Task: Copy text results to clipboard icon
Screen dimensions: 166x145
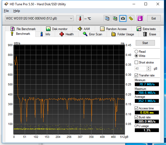Action: [107, 18]
